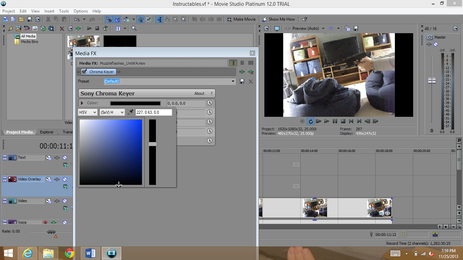Select the Zoom Edit tool in toolbar
The height and width of the screenshot is (260, 463).
click(183, 19)
